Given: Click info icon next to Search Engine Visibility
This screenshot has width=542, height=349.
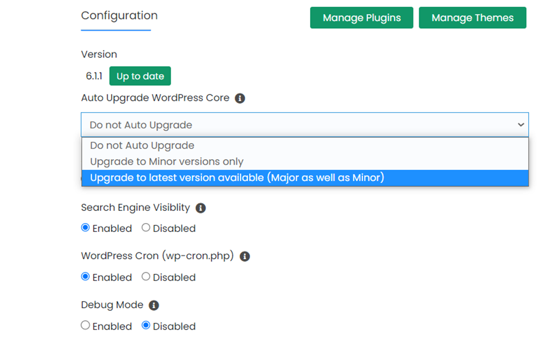Looking at the screenshot, I should pos(201,208).
